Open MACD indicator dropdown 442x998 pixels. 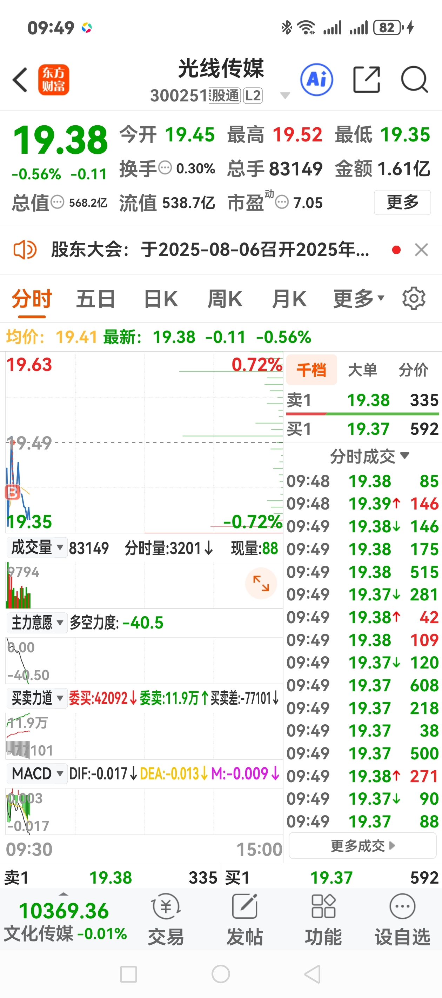pyautogui.click(x=37, y=774)
